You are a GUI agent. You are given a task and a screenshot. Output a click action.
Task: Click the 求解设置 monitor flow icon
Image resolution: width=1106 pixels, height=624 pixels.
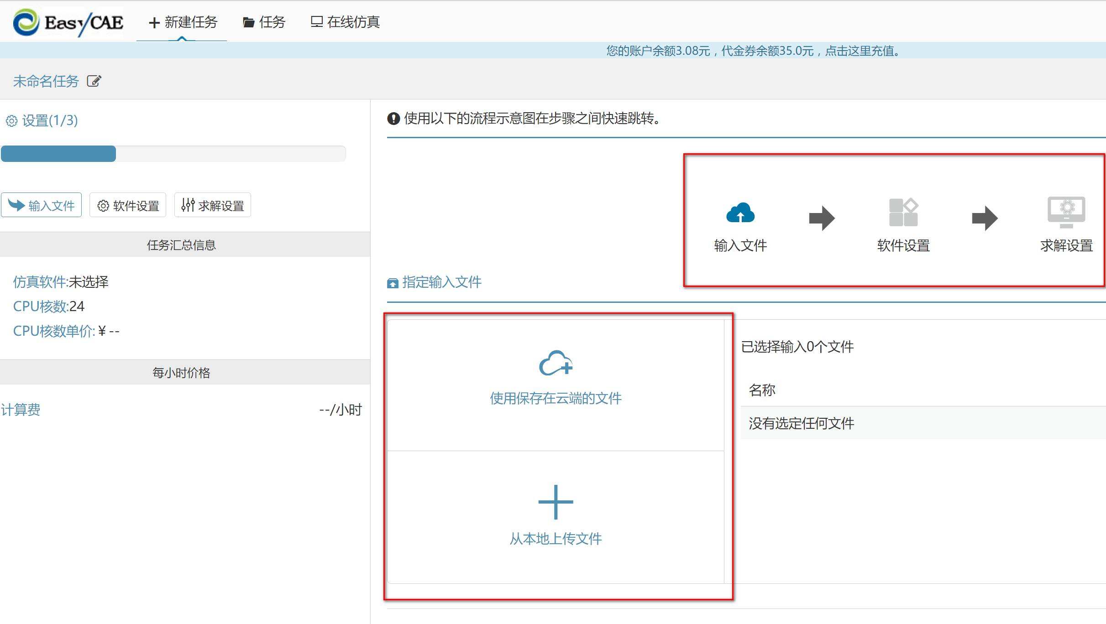[x=1066, y=212]
